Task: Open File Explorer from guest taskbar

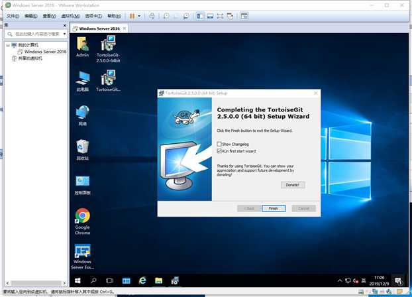Action: (x=158, y=280)
